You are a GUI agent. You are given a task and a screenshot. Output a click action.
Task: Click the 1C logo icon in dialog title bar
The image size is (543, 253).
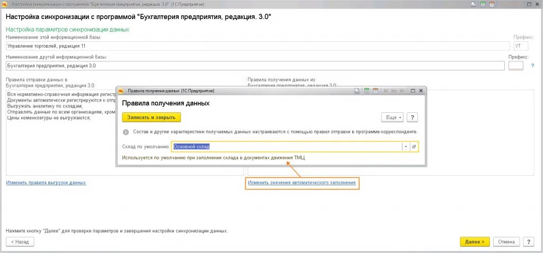[x=121, y=91]
